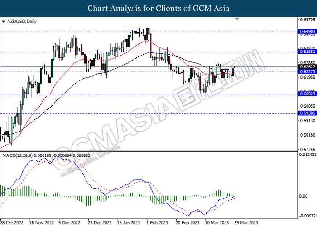Click the MACD -0.00632 axis value

(308, 216)
